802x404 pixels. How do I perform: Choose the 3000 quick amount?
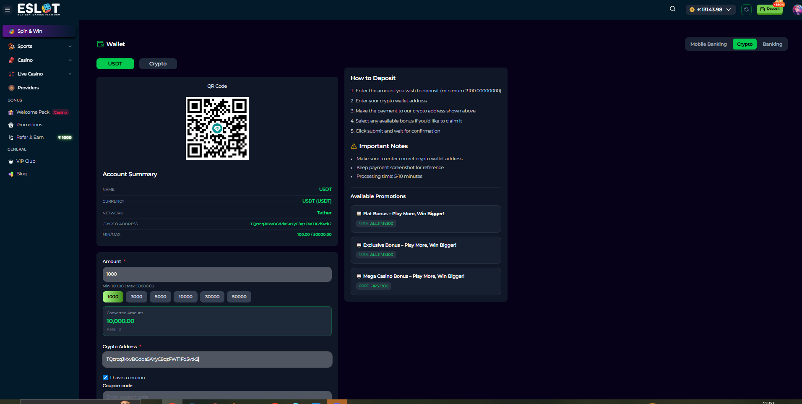click(x=136, y=297)
